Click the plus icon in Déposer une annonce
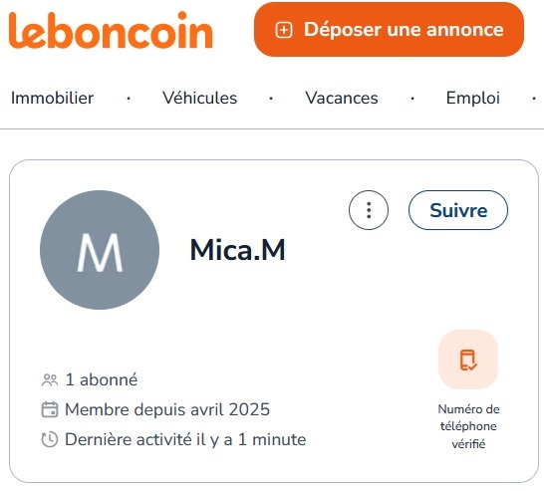The height and width of the screenshot is (491, 544). click(x=284, y=30)
